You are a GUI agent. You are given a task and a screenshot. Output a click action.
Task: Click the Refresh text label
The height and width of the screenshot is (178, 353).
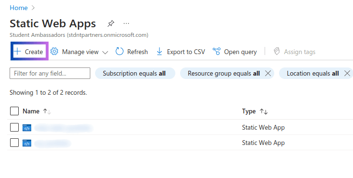(137, 52)
